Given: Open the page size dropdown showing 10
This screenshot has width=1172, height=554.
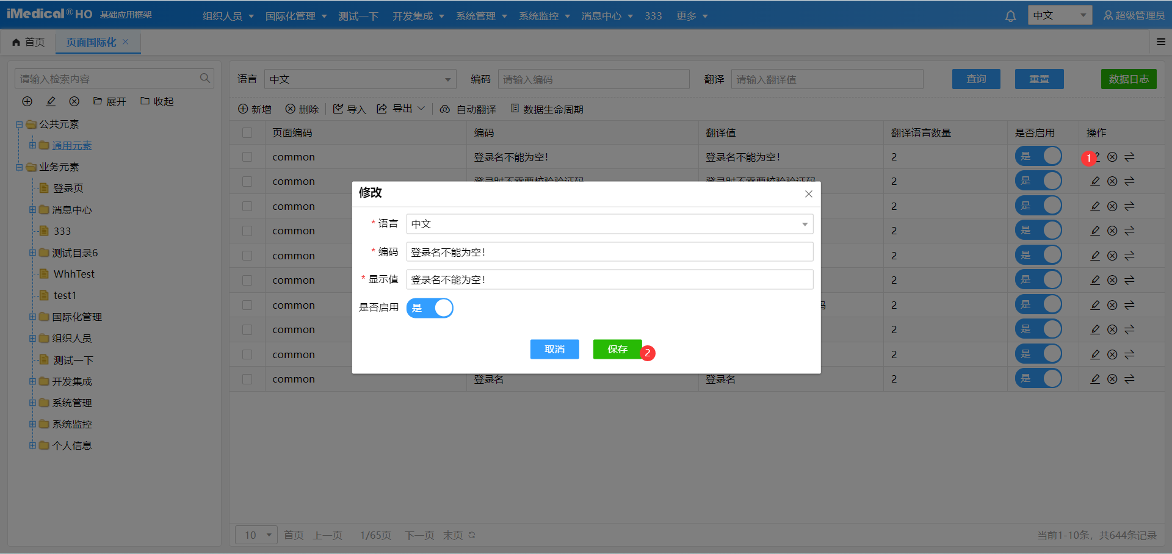Looking at the screenshot, I should pos(256,535).
